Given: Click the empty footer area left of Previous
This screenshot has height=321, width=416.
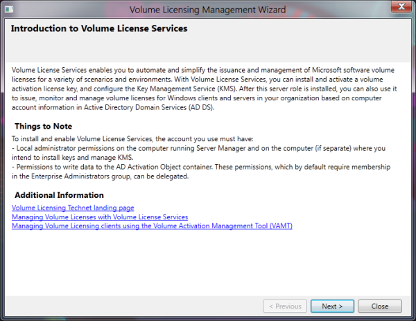Looking at the screenshot, I should click(132, 306).
